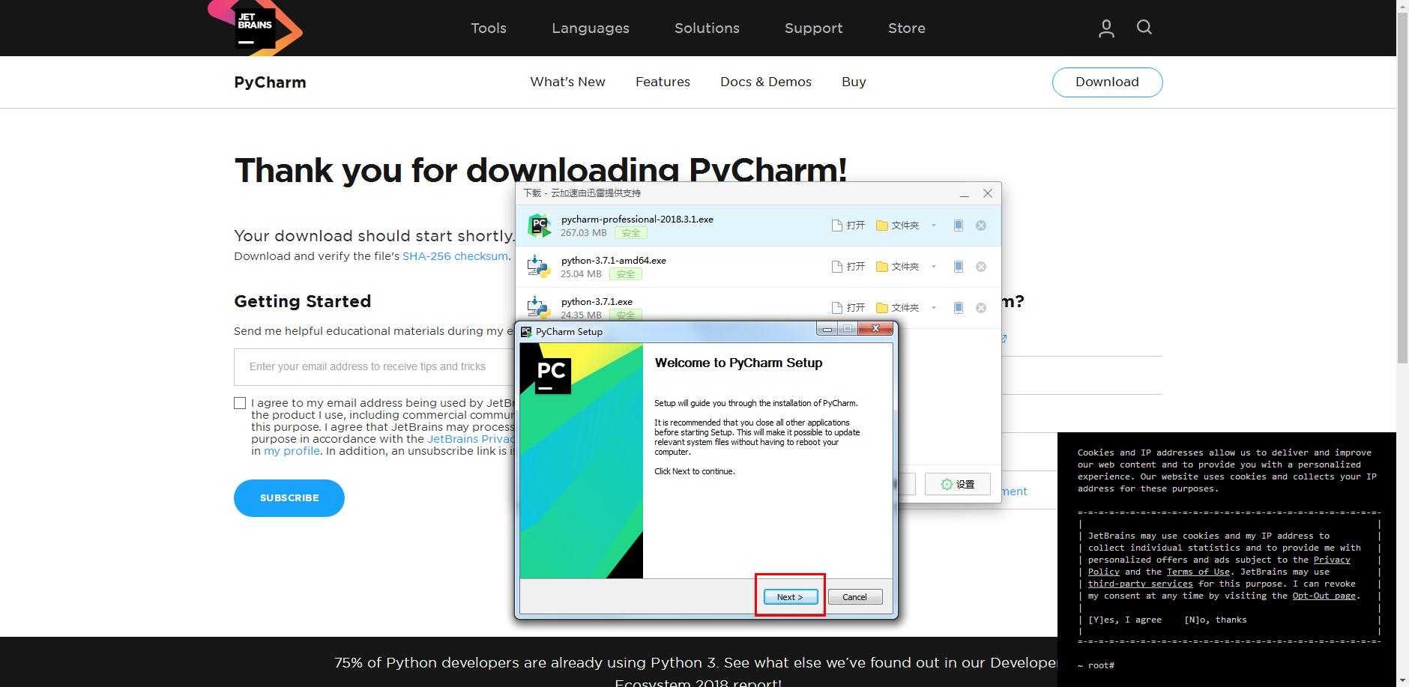Open python-3.7.1.exe with 打开

848,308
